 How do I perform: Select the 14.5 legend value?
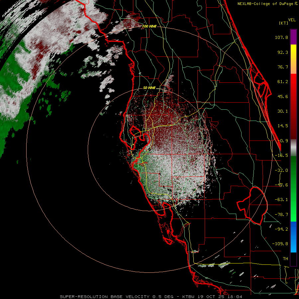click(x=283, y=126)
